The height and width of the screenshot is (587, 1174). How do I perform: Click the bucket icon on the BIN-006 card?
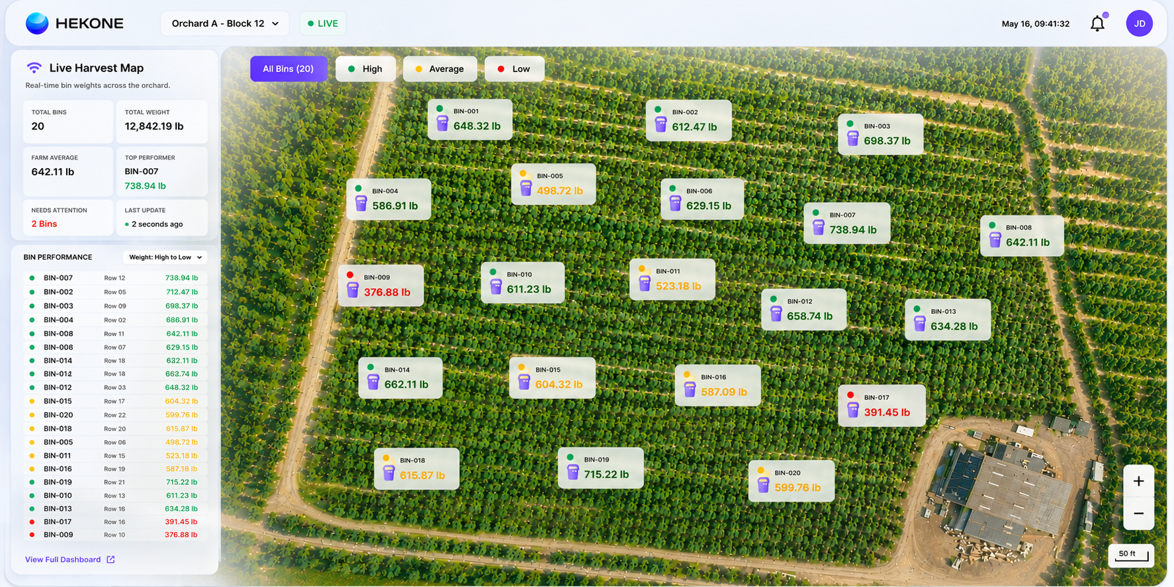pyautogui.click(x=675, y=203)
